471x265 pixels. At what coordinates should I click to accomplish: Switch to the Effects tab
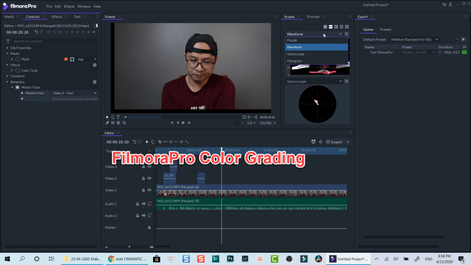pyautogui.click(x=57, y=17)
